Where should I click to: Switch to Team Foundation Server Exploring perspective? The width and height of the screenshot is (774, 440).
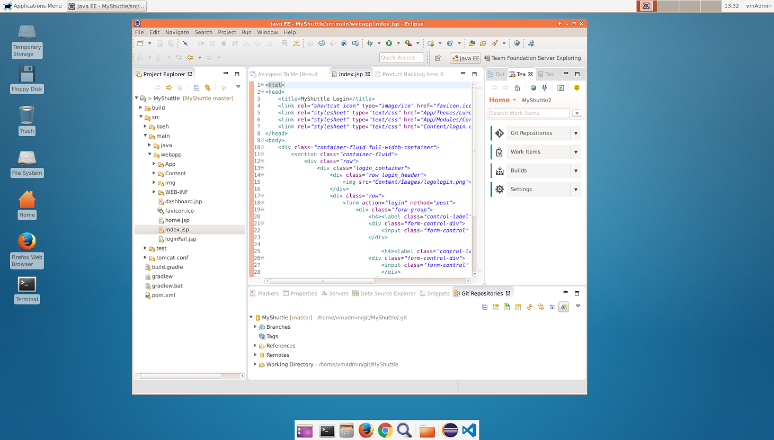tap(532, 58)
